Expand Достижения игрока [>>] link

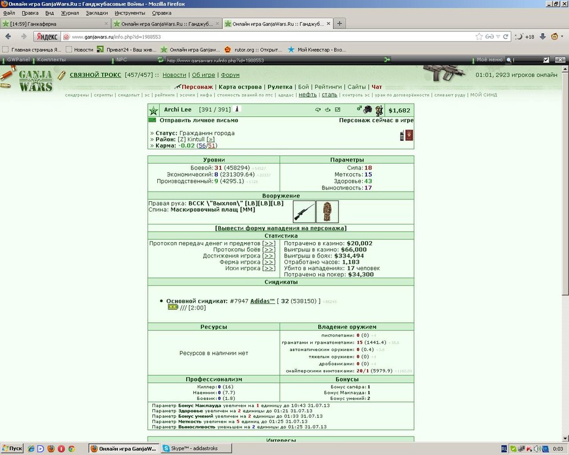(x=269, y=256)
